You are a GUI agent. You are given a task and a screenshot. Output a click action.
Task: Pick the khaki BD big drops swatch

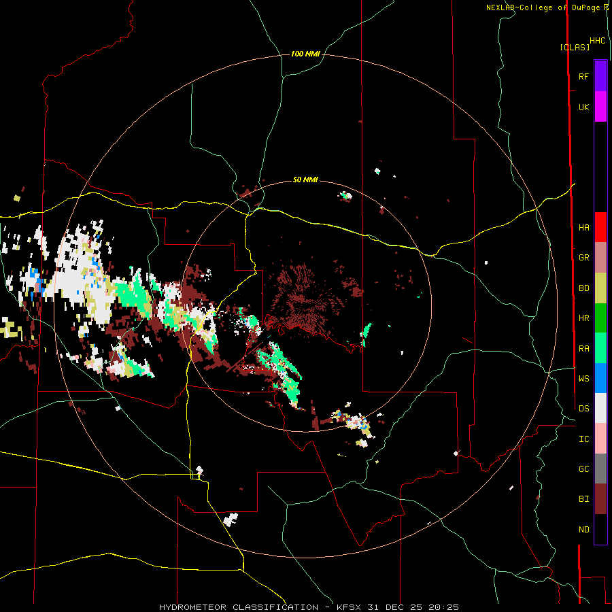click(600, 288)
